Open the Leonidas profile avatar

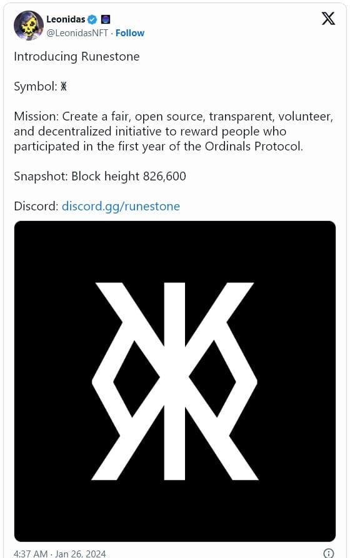coord(29,25)
